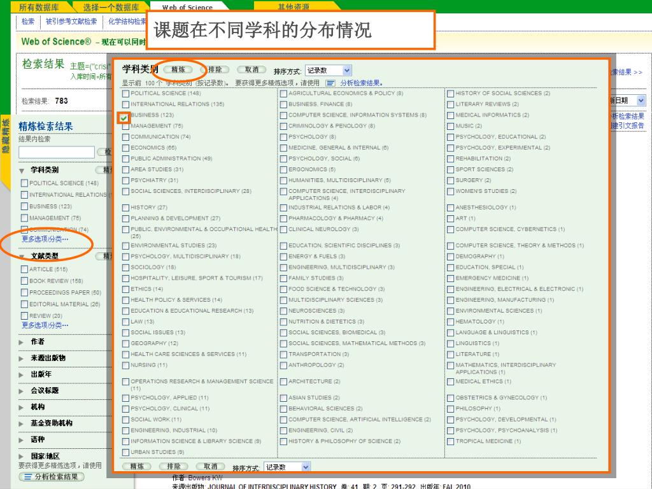Click the top 取消 button in the overlay

point(252,69)
